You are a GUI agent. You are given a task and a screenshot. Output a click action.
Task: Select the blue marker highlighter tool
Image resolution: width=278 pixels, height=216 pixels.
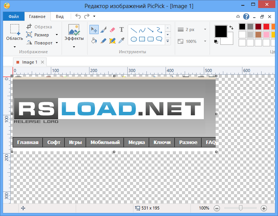pos(103,41)
